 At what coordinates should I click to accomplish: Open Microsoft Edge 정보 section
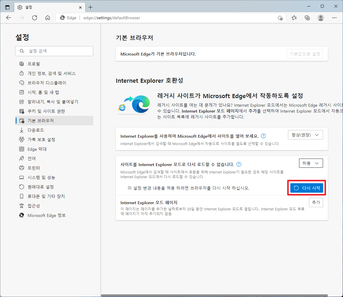[54, 215]
